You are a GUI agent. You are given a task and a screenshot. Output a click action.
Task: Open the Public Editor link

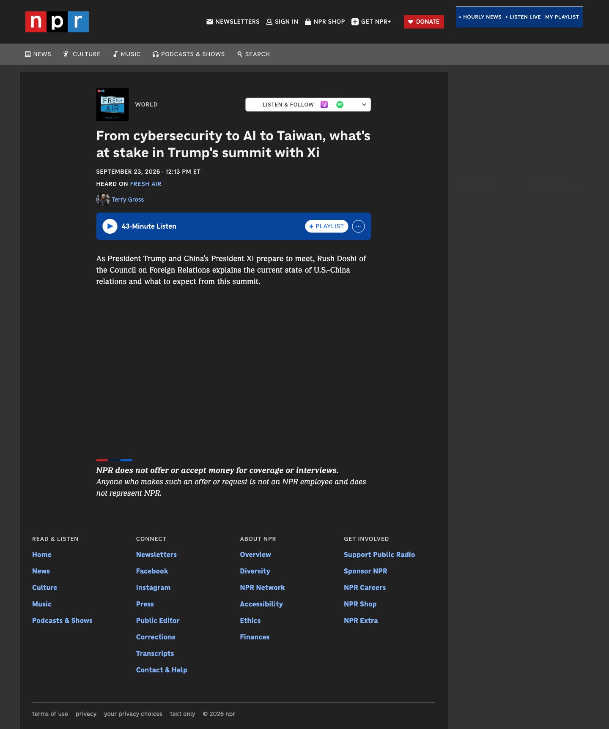158,620
